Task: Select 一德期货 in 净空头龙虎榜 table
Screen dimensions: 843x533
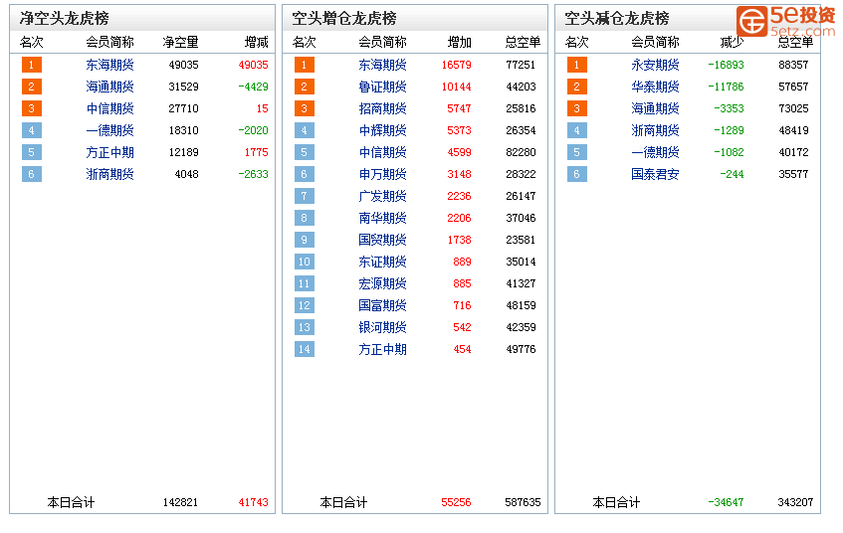Action: [x=109, y=130]
